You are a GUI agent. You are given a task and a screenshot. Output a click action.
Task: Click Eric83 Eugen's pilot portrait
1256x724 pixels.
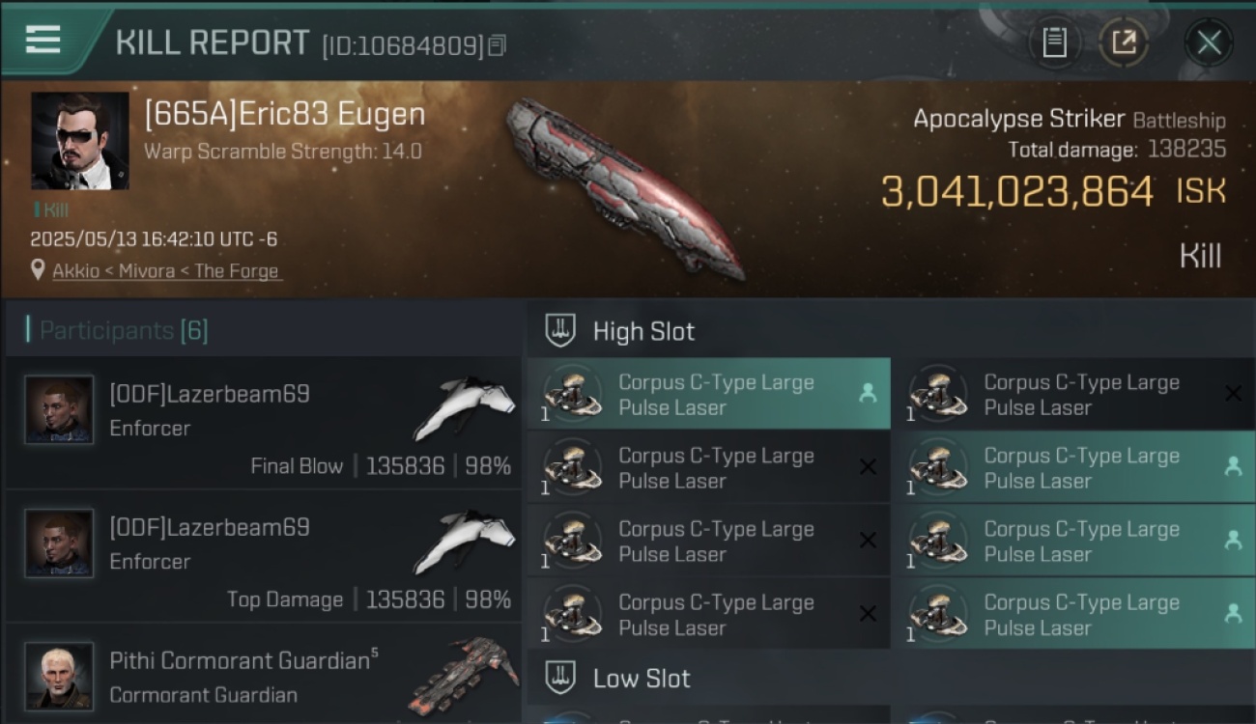[80, 140]
